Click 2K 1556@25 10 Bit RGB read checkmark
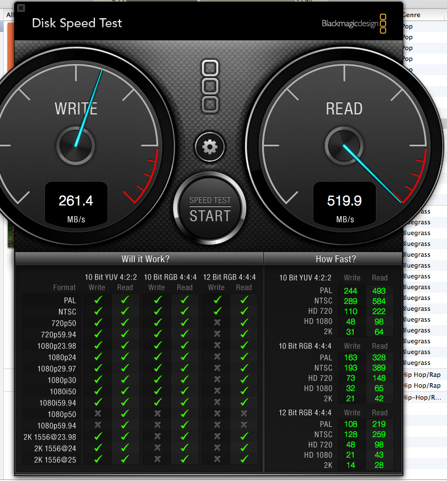This screenshot has height=481, width=447. coord(184,459)
